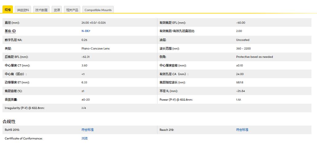The image size is (317, 148).
Task: Open RoHS 2015 符合标准 link
Action: click(88, 130)
